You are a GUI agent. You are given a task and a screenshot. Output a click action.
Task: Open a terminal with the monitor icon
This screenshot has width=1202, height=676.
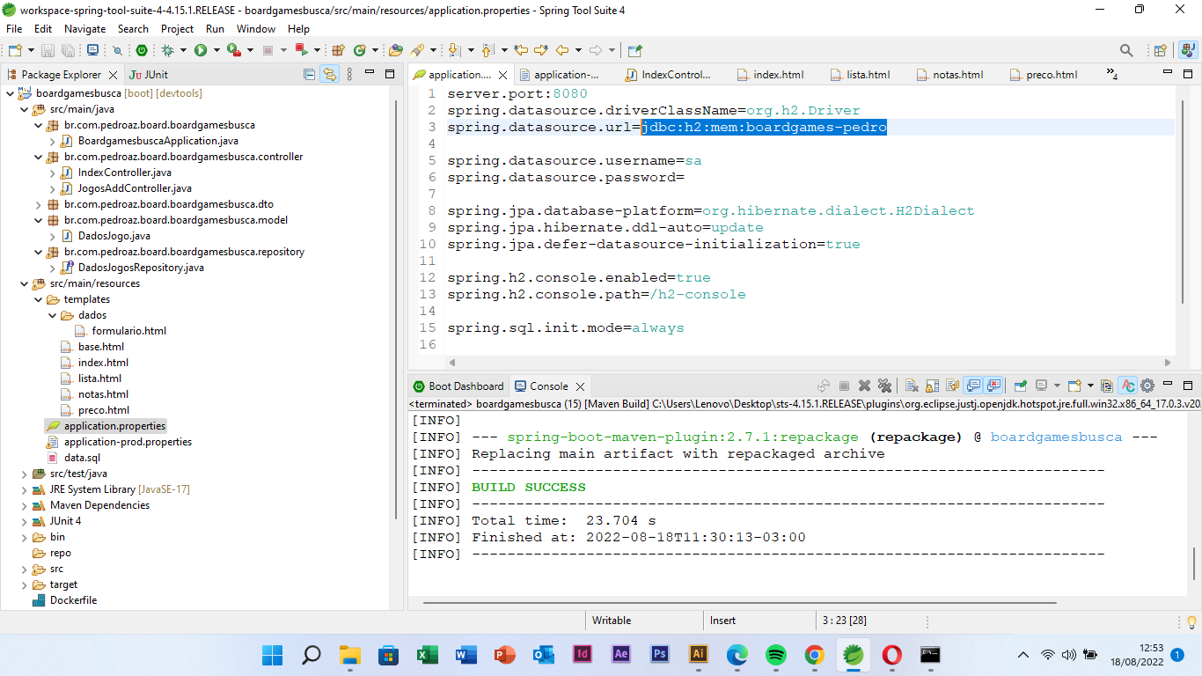[93, 50]
